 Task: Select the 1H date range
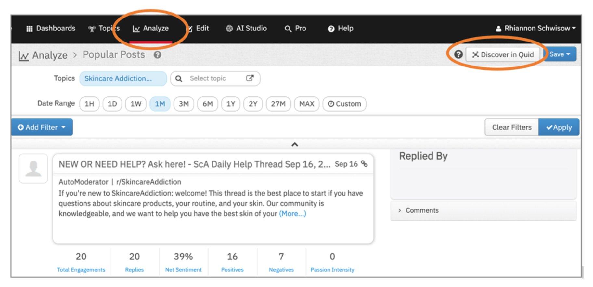click(x=89, y=104)
